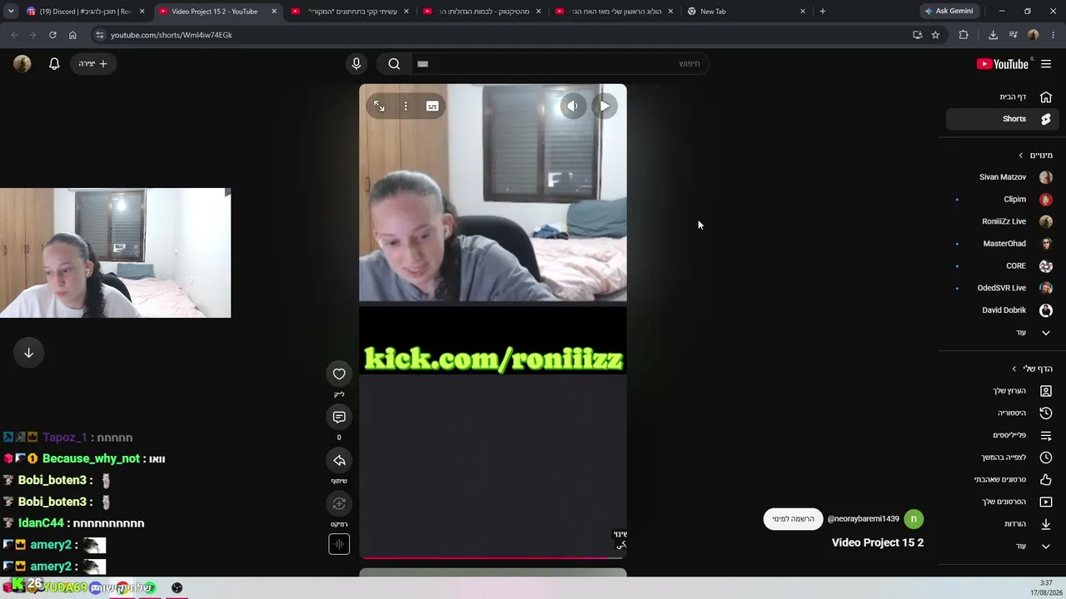
Task: Expand more 'your page' items with עוד
Action: [x=1002, y=546]
